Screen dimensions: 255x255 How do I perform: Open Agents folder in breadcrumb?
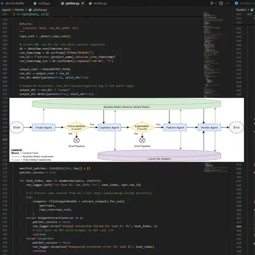(x=6, y=10)
